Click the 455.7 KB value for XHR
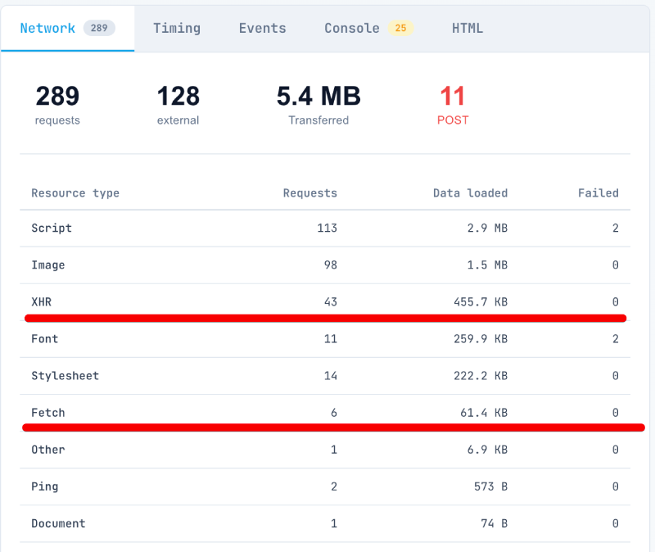The height and width of the screenshot is (552, 655). [481, 301]
